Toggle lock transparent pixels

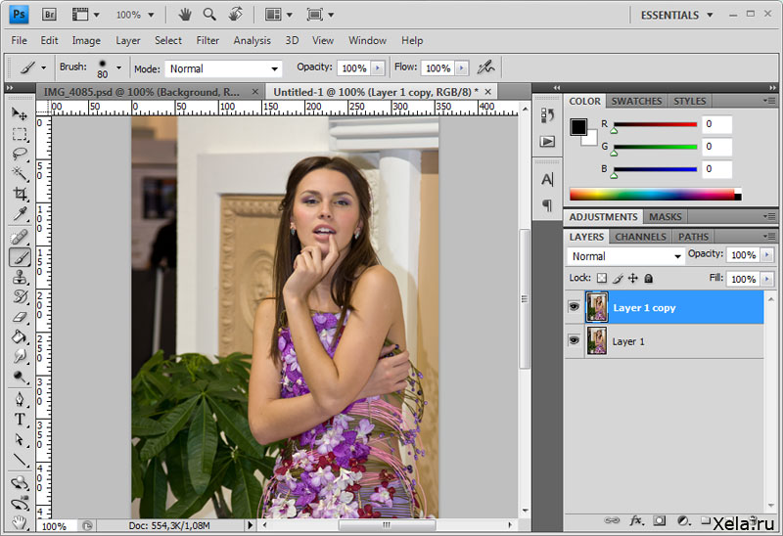coord(602,279)
